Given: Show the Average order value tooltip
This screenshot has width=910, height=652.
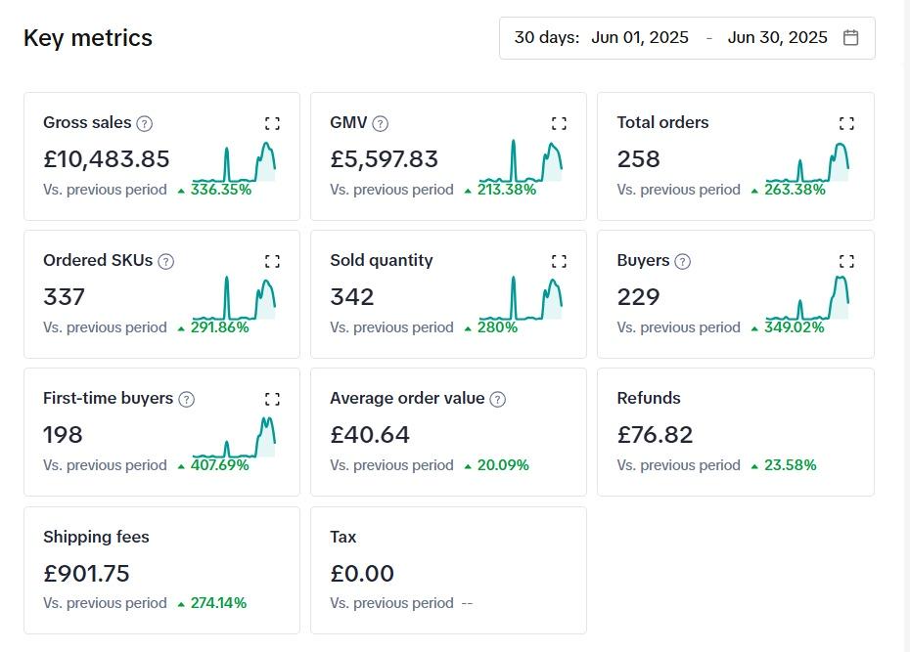Looking at the screenshot, I should 498,399.
